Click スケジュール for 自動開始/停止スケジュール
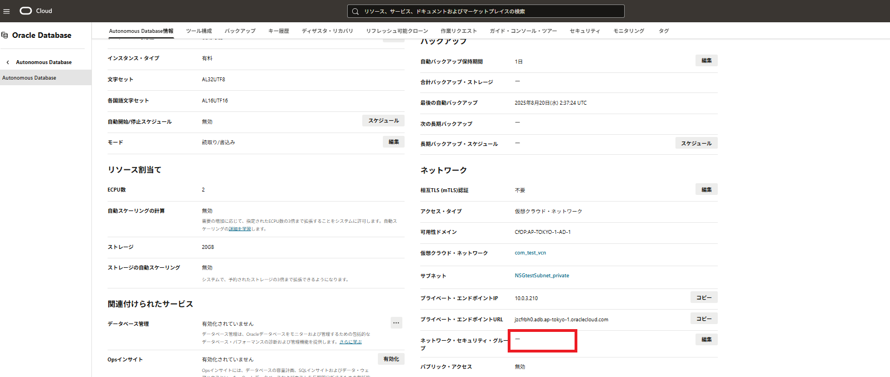The image size is (890, 377). (x=383, y=121)
